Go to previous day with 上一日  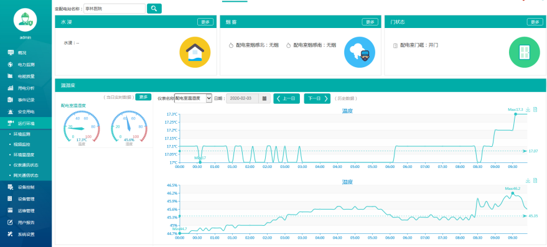[286, 98]
